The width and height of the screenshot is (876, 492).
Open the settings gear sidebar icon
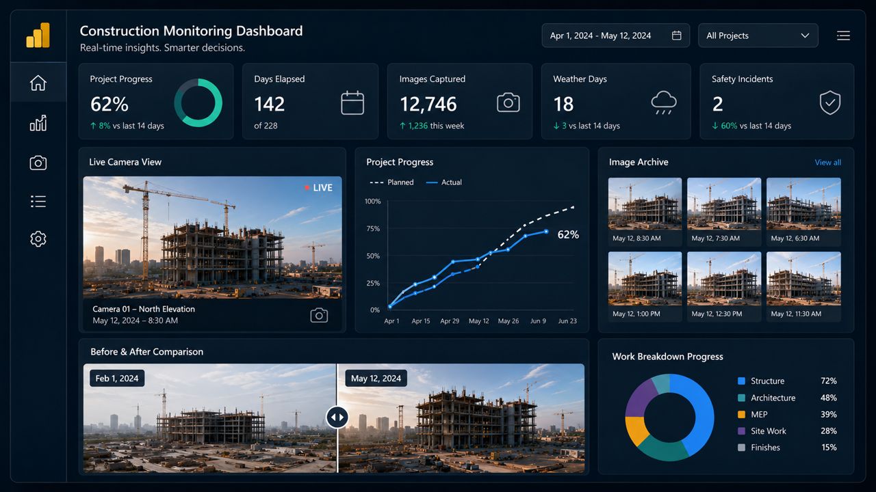(38, 238)
